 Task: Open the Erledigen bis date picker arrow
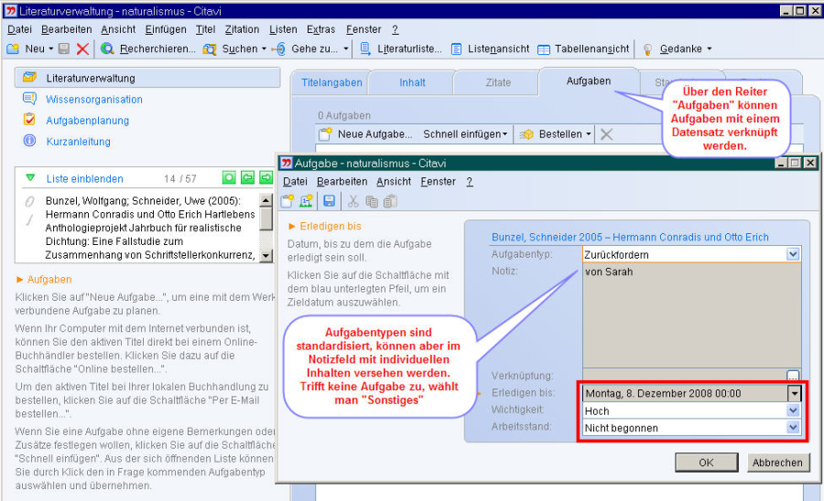(x=794, y=394)
